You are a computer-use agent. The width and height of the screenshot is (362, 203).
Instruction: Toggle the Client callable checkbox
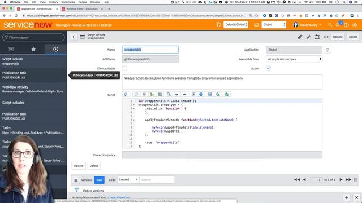tap(124, 68)
